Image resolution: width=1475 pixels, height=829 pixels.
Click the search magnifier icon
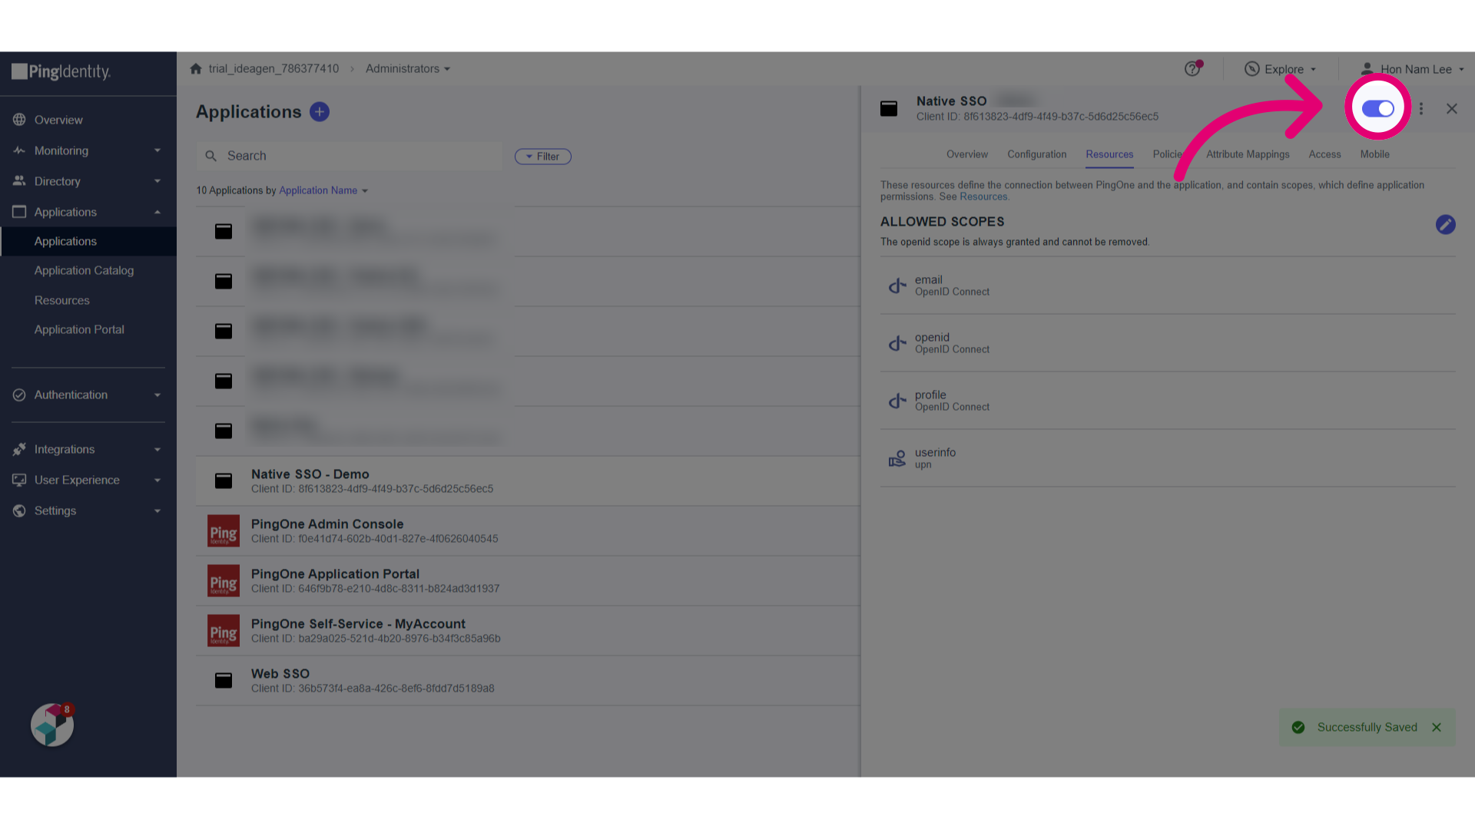coord(210,156)
